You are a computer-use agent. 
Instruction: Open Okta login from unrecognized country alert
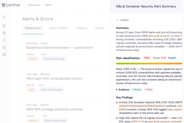pyautogui.click(x=54, y=78)
